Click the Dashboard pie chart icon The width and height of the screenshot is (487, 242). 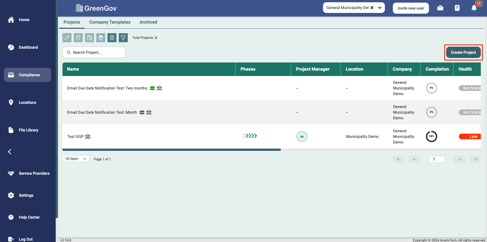click(x=11, y=47)
